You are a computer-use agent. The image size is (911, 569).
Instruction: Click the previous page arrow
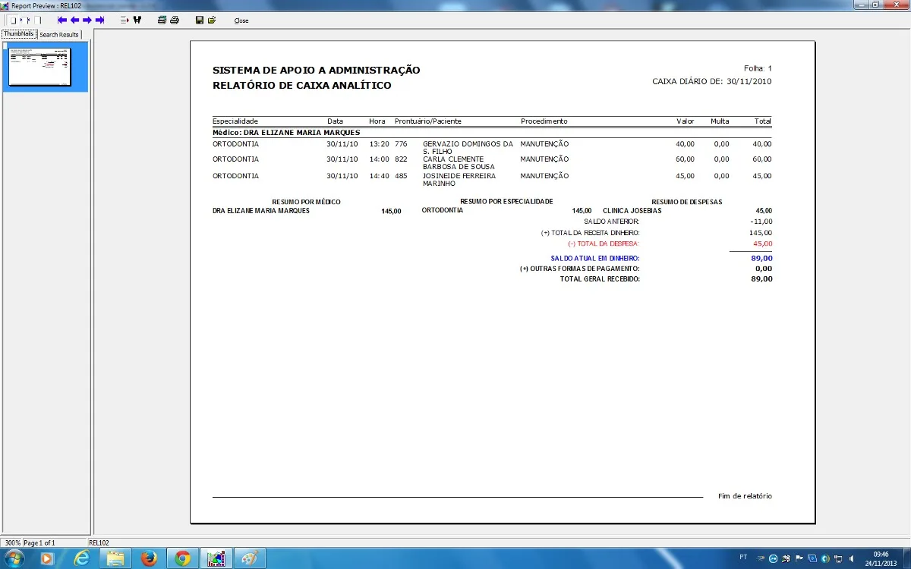click(74, 20)
